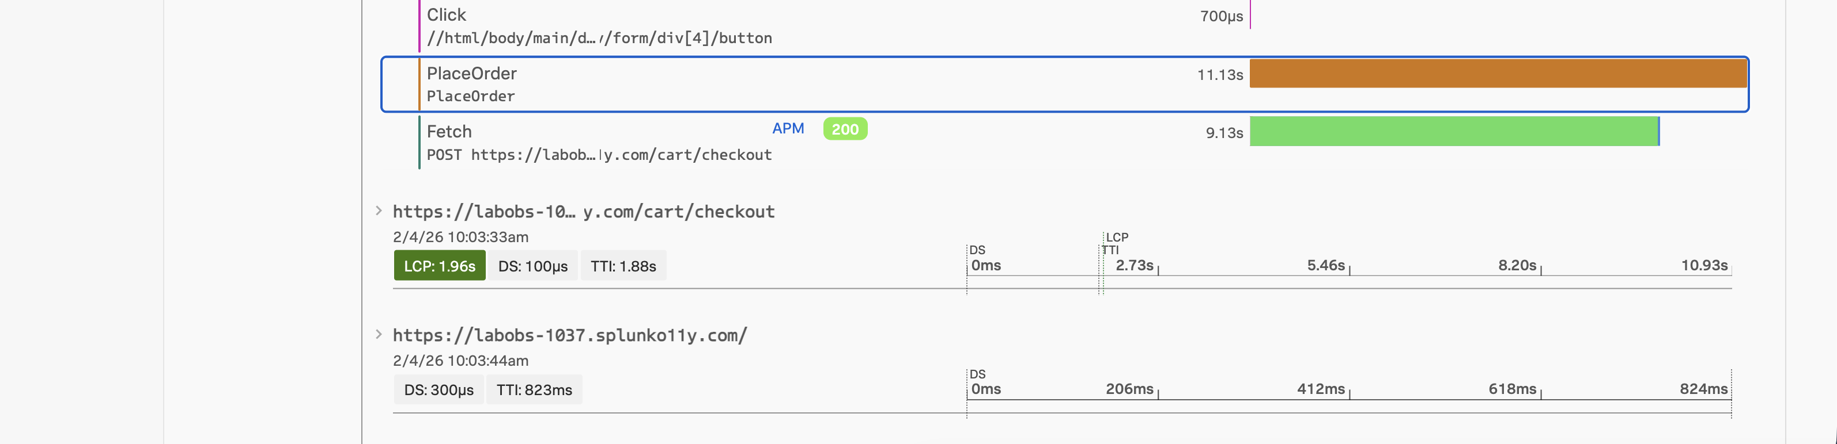Click the POST cart/checkout request URL text

pyautogui.click(x=599, y=155)
